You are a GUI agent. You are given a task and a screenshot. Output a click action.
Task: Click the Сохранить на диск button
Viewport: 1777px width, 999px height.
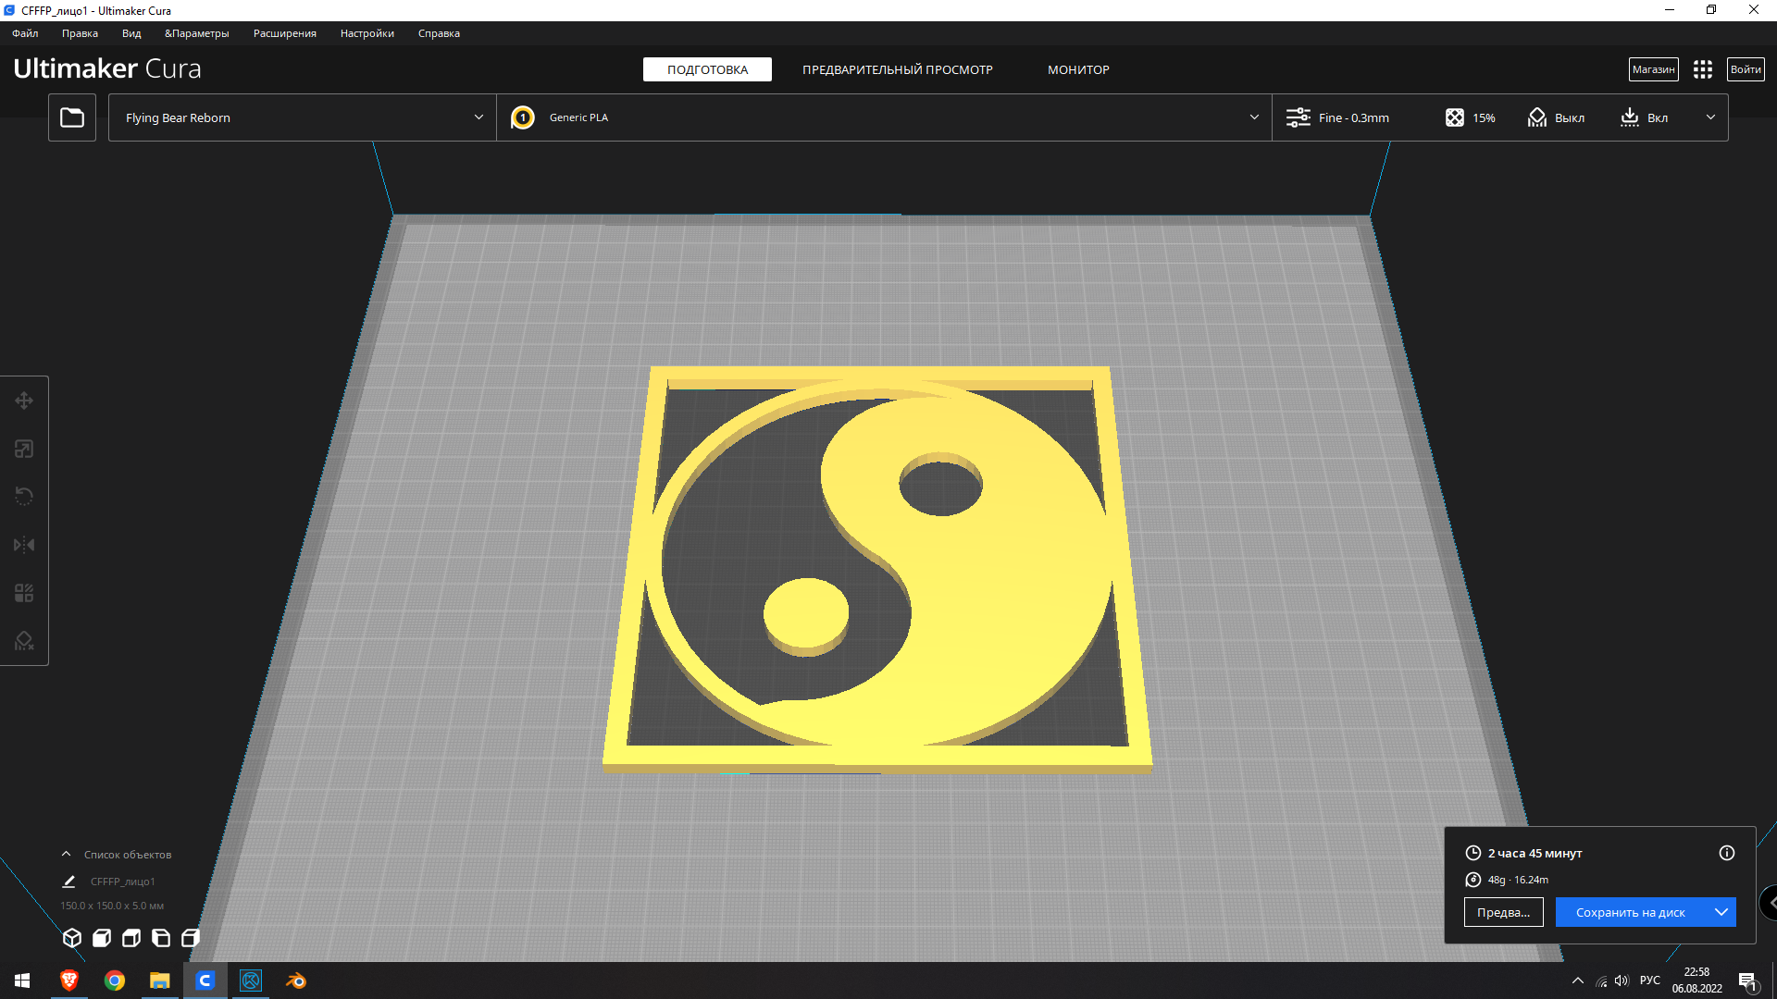click(1630, 912)
